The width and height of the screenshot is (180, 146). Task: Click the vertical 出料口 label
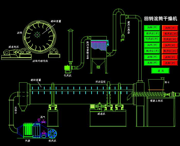click(16, 110)
